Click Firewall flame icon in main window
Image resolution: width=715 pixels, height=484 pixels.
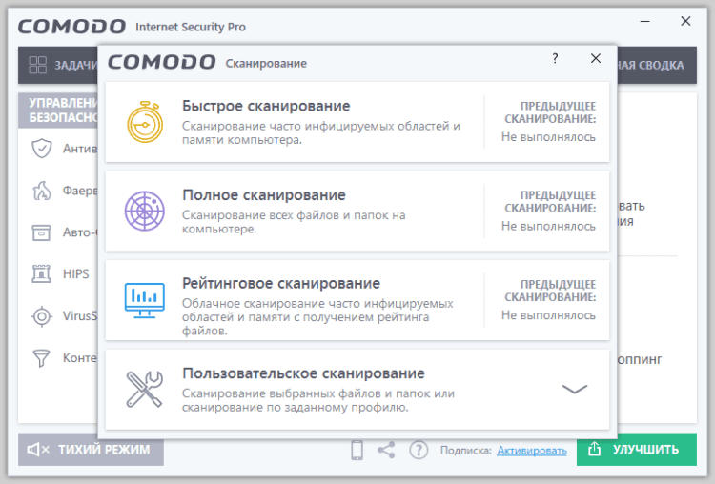[42, 191]
